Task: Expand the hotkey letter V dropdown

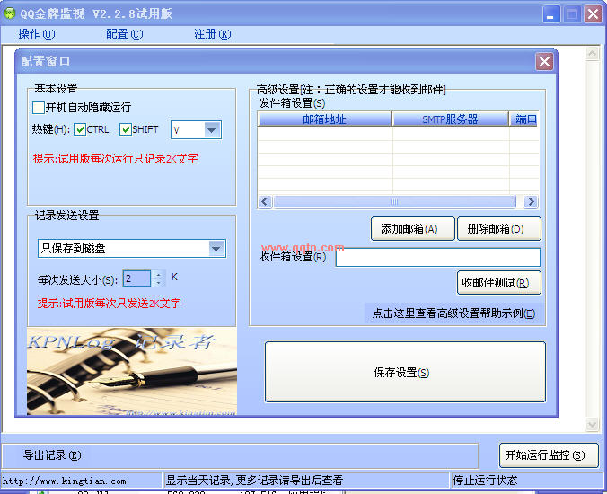Action: click(x=212, y=130)
